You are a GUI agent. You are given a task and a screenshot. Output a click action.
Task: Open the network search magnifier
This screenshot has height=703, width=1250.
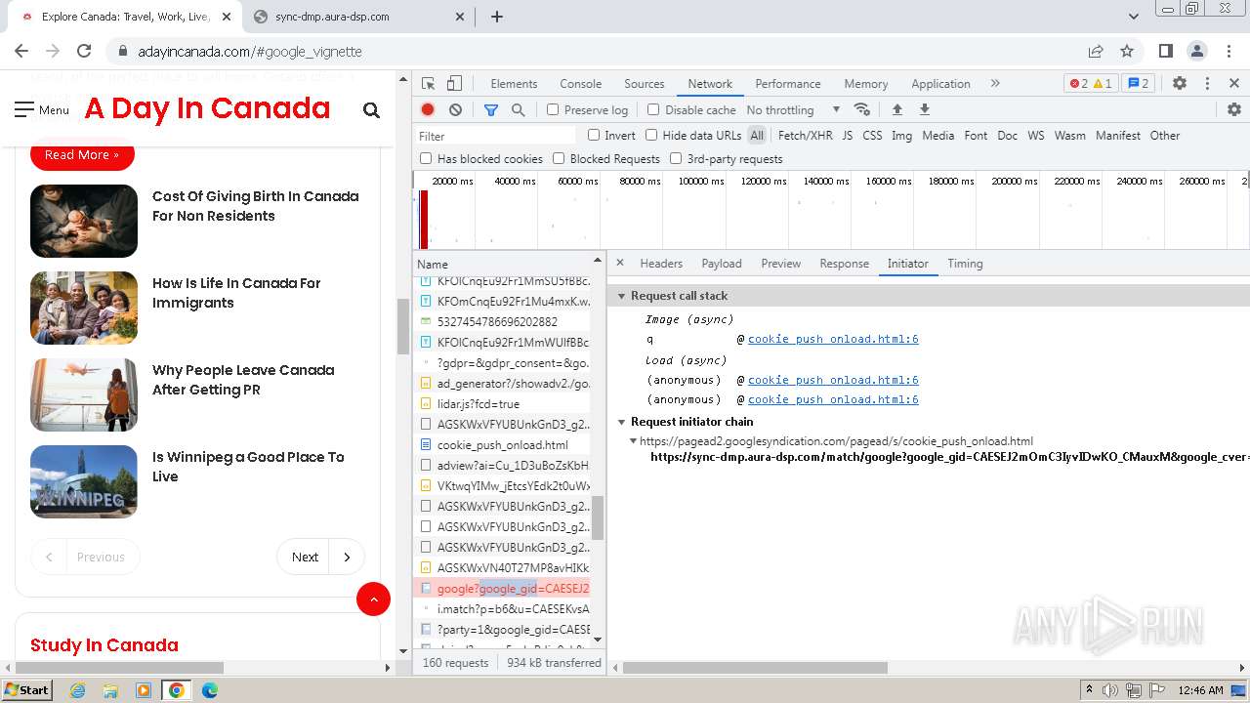point(519,110)
